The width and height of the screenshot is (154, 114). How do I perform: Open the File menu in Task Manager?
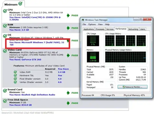[84, 24]
